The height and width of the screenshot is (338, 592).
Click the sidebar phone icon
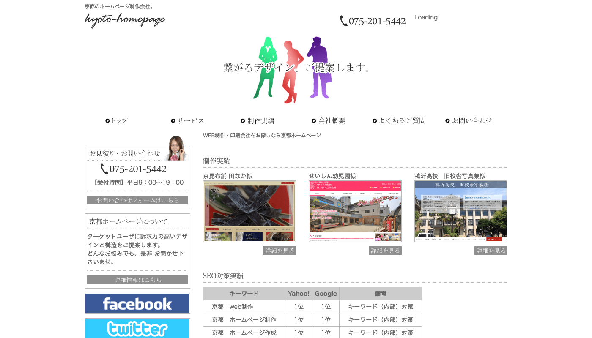click(104, 169)
